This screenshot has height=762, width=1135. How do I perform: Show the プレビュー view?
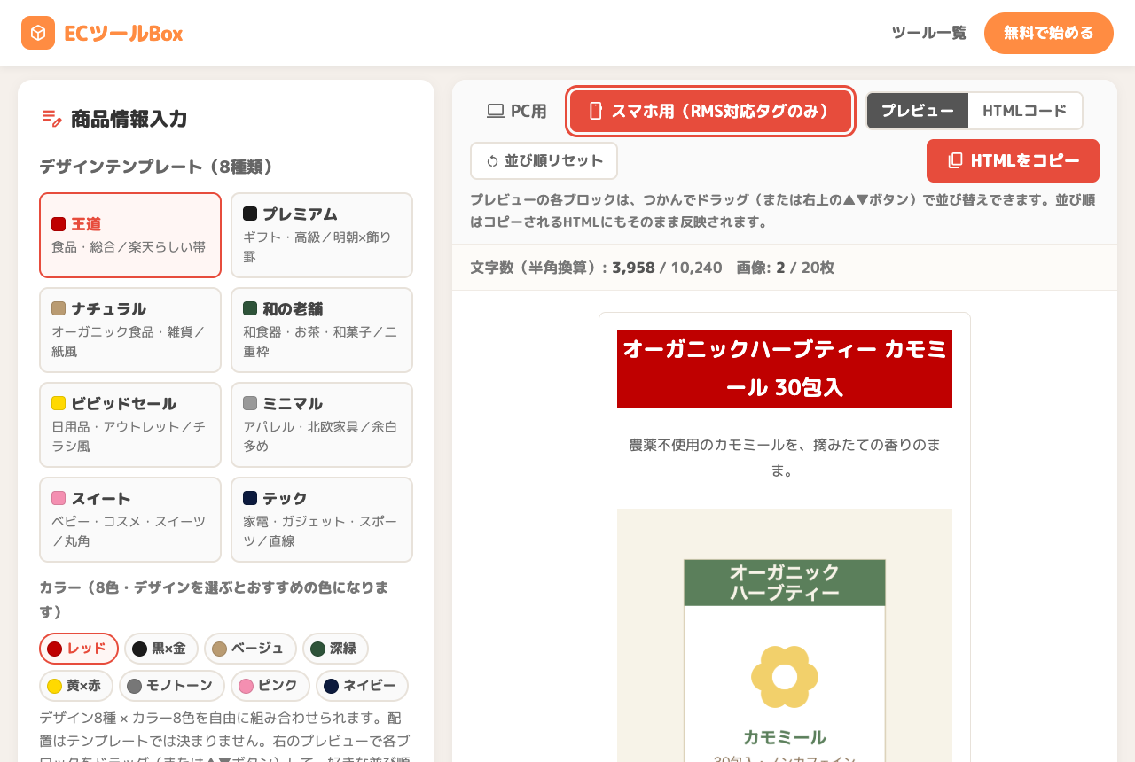(918, 111)
